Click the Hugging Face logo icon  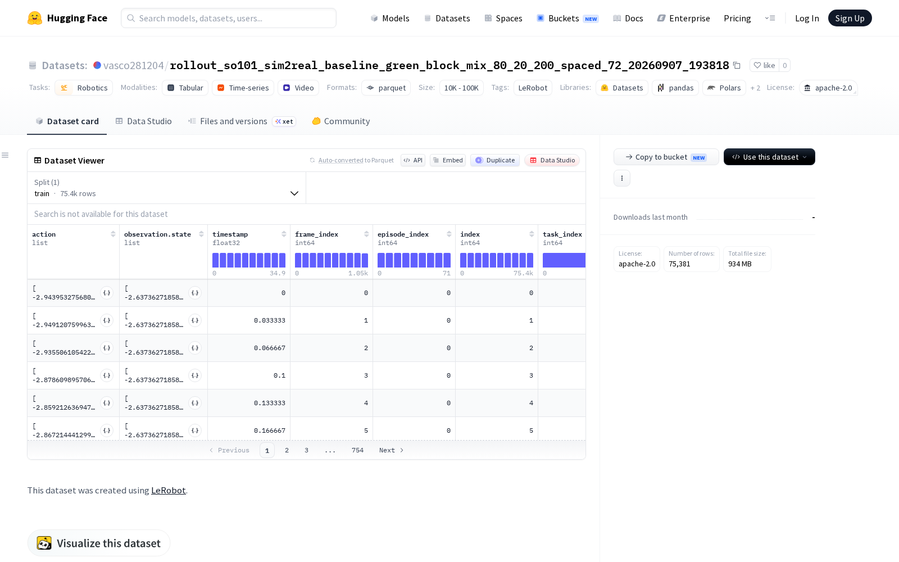click(35, 18)
